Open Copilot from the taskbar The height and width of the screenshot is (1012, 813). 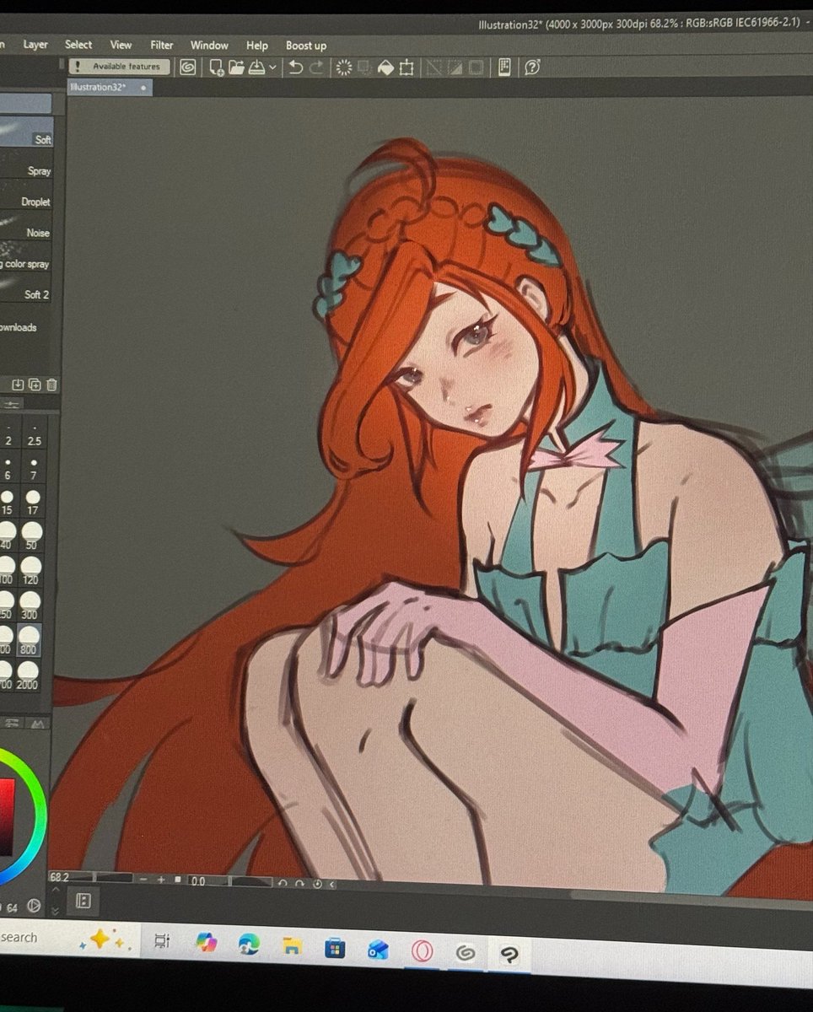[207, 943]
